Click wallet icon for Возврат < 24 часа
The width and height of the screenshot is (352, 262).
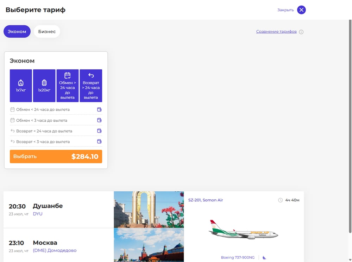pos(99,131)
